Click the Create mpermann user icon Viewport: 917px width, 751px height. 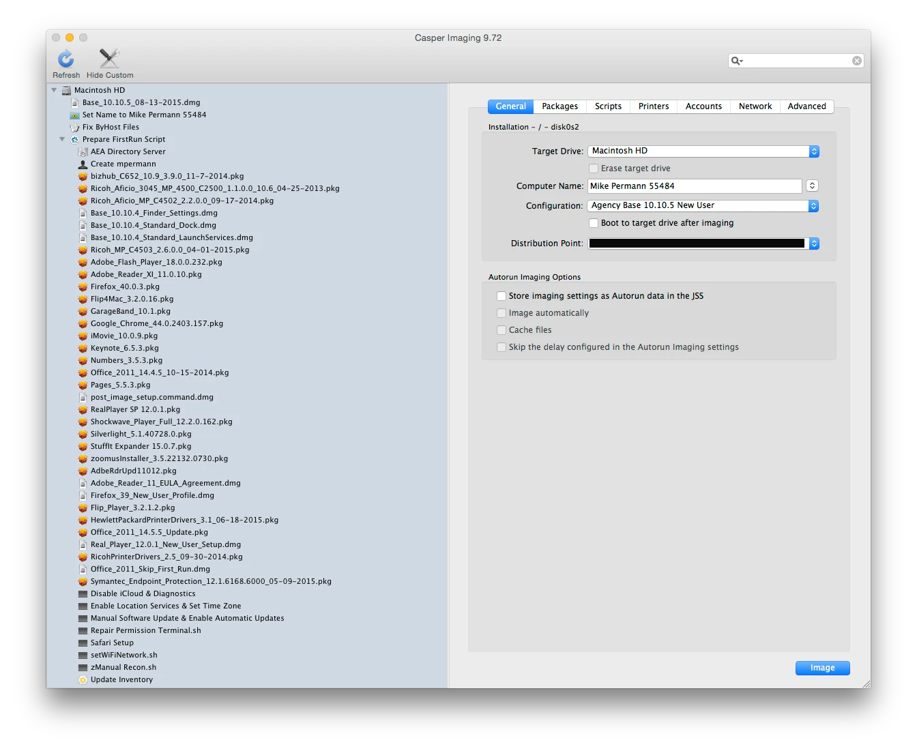[x=83, y=164]
